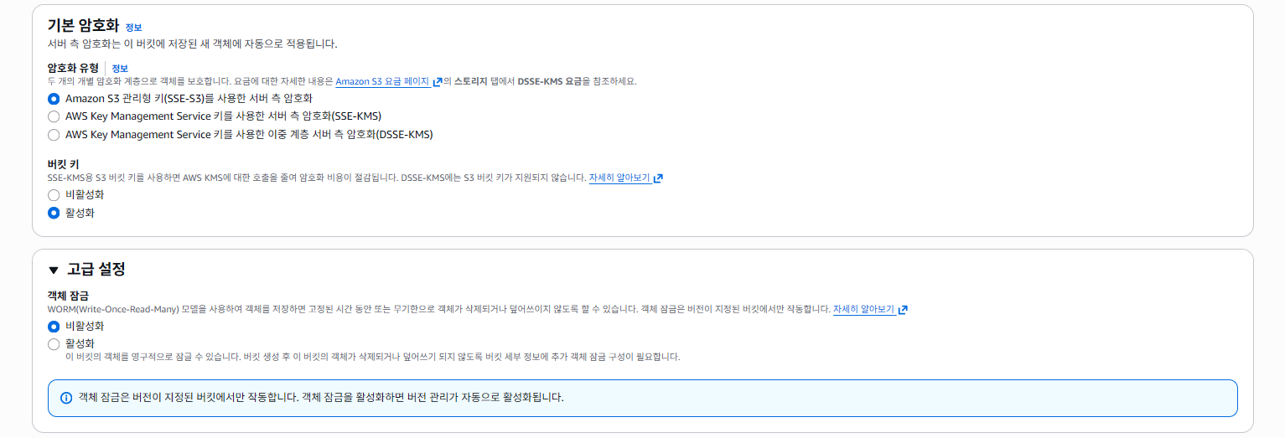Open the Amazon S3 요금 페이지 link
Screen dimensions: 1285x438
tap(382, 82)
